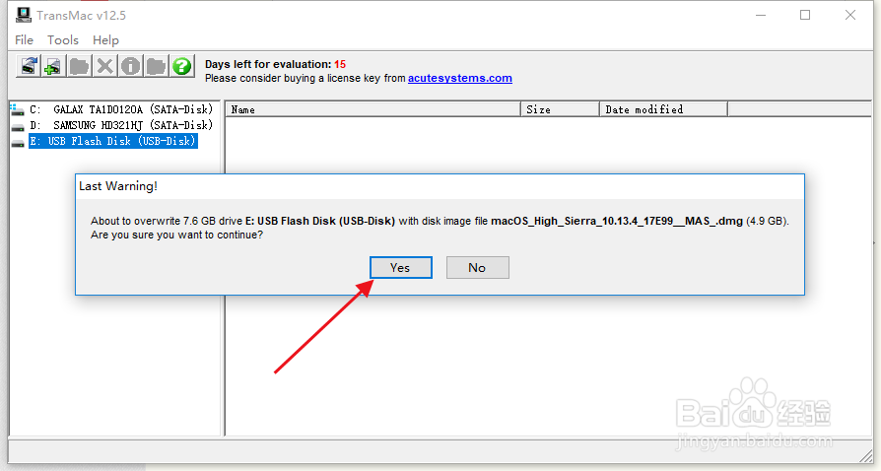Viewport: 881px width, 471px height.
Task: Open the Tools menu
Action: (63, 39)
